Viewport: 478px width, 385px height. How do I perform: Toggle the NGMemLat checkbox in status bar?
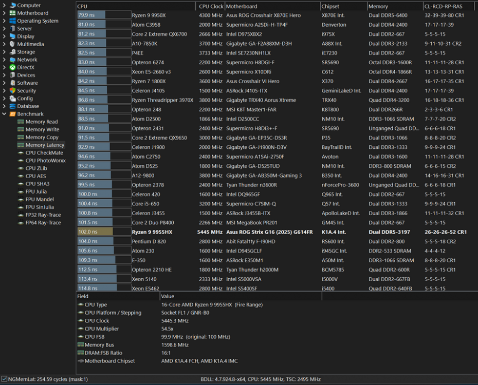(x=5, y=379)
